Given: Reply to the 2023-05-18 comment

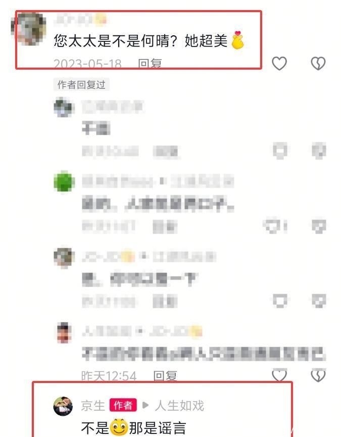Looking at the screenshot, I should (150, 64).
